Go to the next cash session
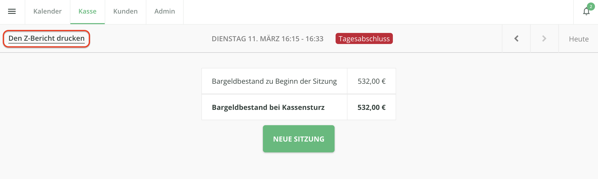The image size is (598, 179). pos(544,39)
